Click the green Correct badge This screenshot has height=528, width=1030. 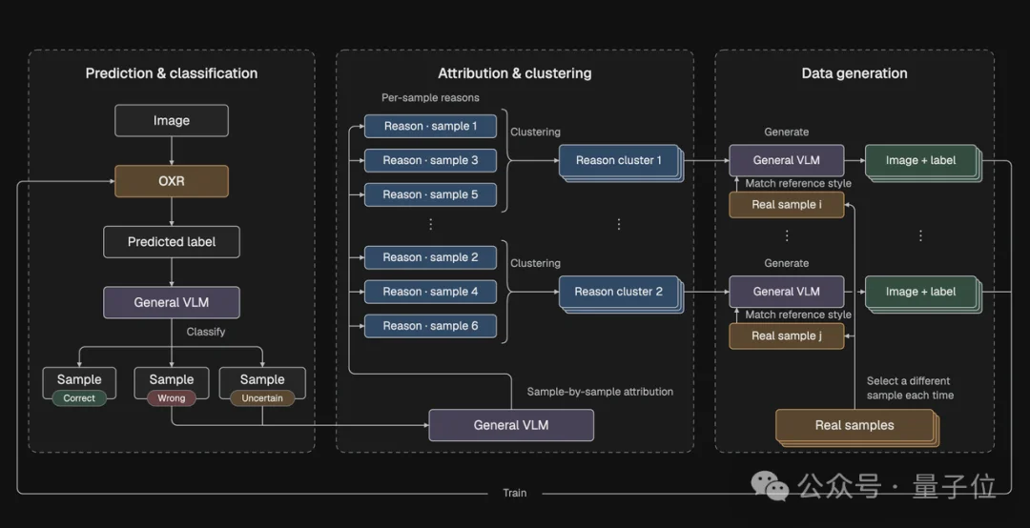(79, 398)
